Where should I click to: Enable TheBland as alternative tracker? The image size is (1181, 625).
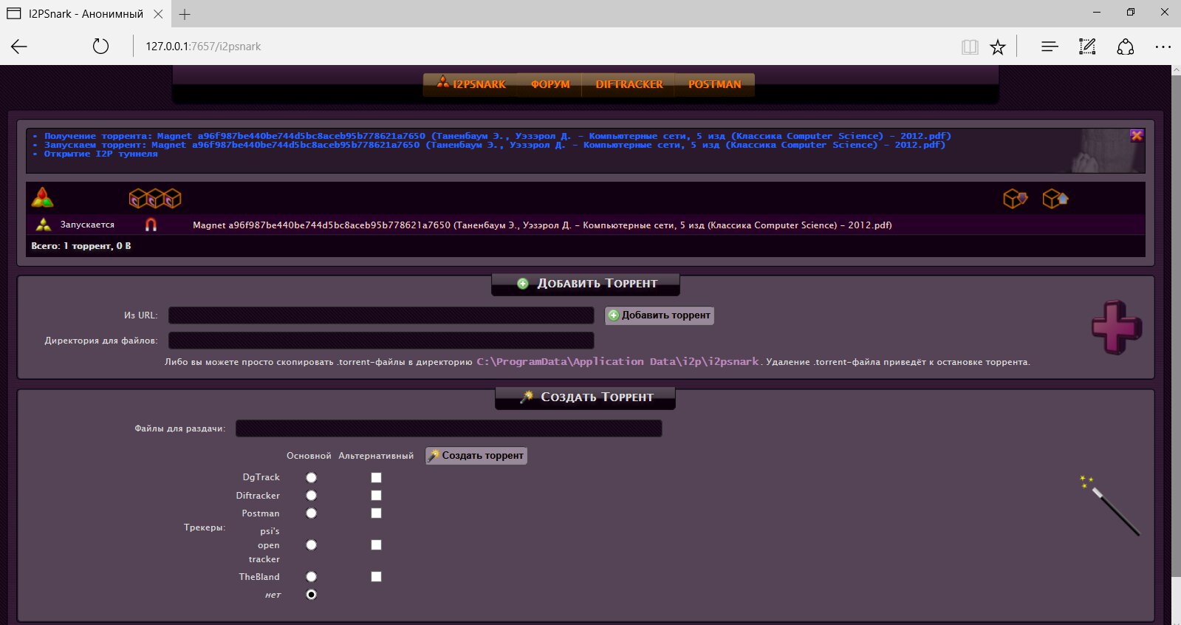pyautogui.click(x=376, y=577)
